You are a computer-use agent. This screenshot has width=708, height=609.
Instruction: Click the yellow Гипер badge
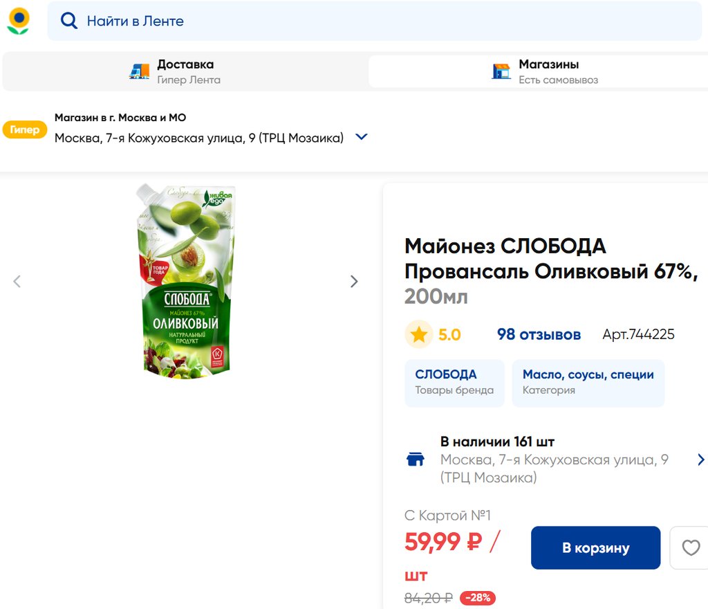click(25, 129)
